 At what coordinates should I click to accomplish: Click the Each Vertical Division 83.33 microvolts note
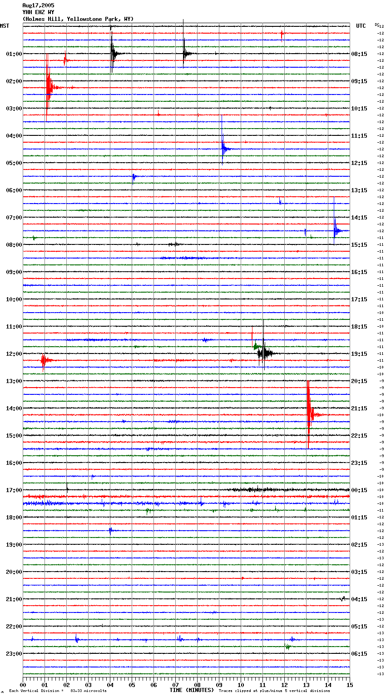[x=58, y=691]
